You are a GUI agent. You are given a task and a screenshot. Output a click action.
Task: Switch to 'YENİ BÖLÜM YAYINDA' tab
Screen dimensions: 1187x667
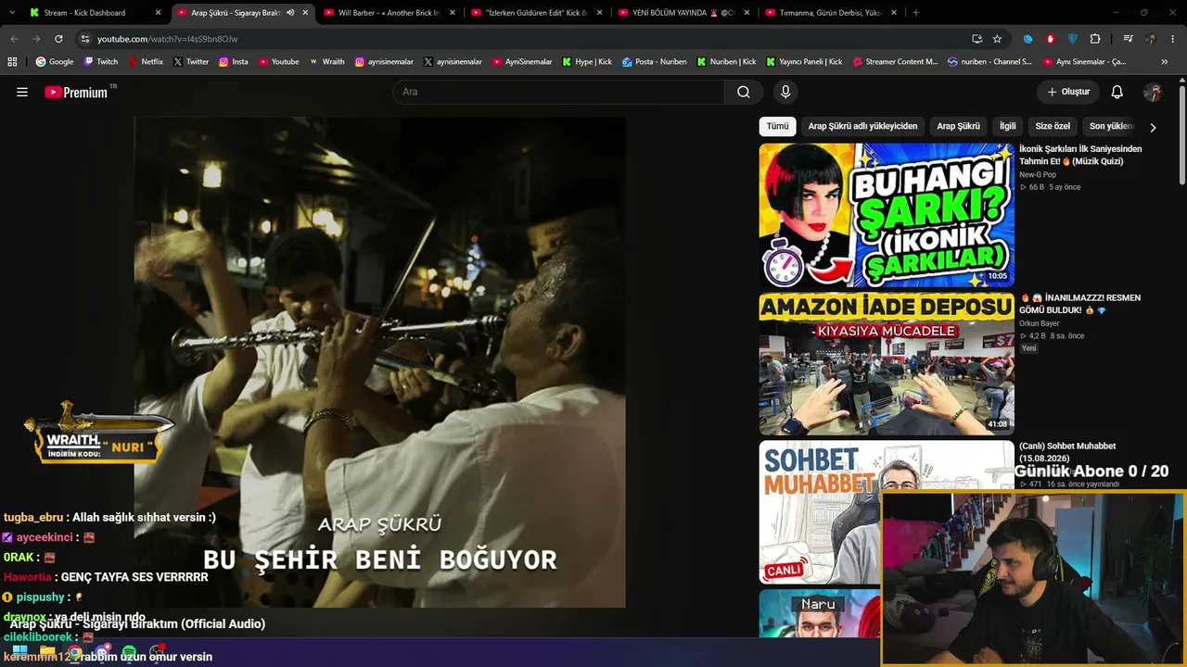click(683, 13)
